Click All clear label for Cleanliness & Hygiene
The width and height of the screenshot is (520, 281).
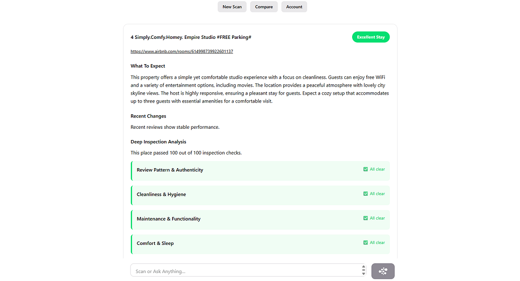(x=377, y=194)
